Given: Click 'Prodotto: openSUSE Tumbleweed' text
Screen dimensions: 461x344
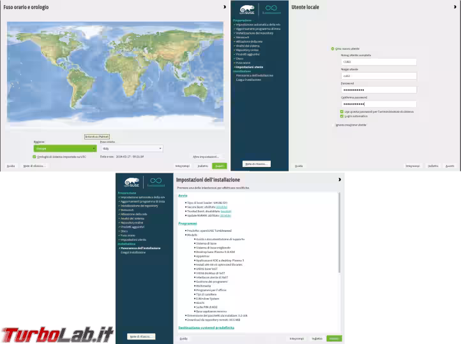Looking at the screenshot, I should 209,231.
